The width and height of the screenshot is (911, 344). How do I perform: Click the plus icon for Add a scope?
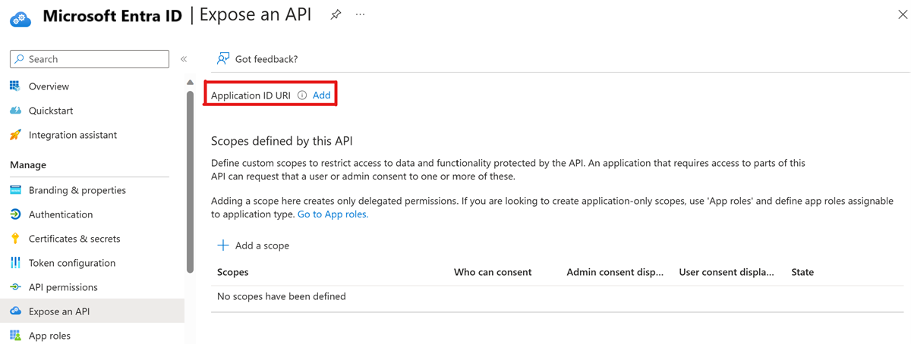(x=223, y=245)
